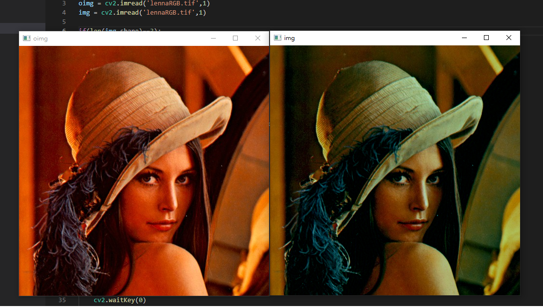Click code line 'img = cv2.imread' on line 4
The height and width of the screenshot is (308, 543).
[142, 13]
